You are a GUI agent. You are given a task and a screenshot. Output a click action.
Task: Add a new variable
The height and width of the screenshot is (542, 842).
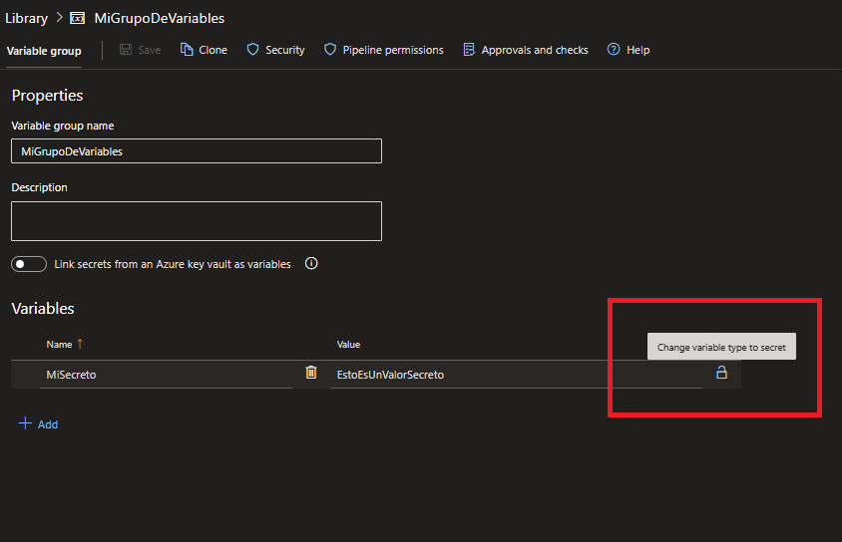(x=38, y=424)
